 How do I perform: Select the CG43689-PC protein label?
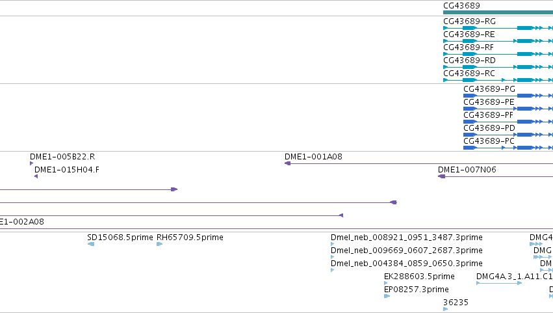coord(489,141)
